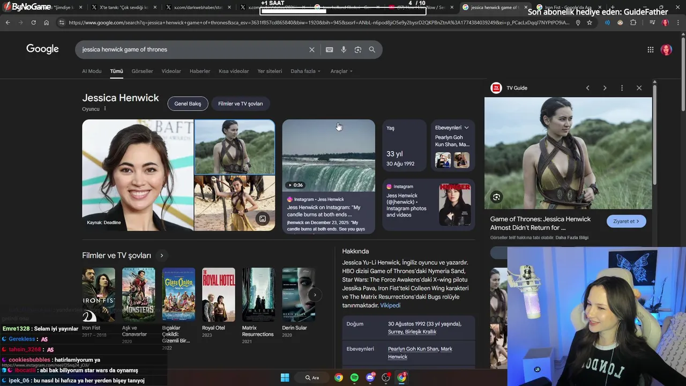Open more options beside Oyuncu label
The image size is (686, 386).
(x=105, y=109)
